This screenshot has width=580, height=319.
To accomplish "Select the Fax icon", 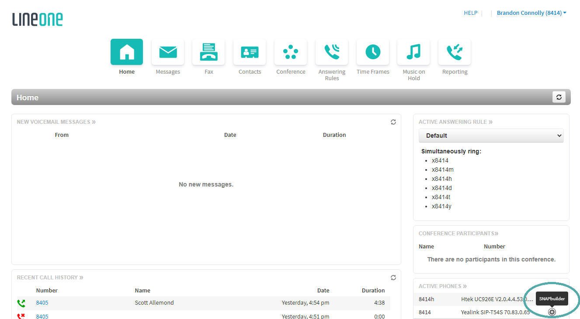I will click(208, 52).
